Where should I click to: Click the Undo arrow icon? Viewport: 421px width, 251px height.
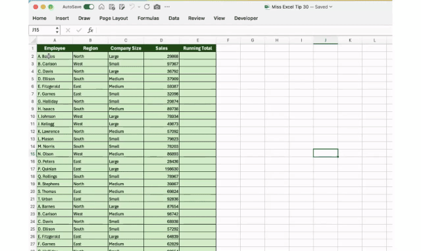coord(132,7)
